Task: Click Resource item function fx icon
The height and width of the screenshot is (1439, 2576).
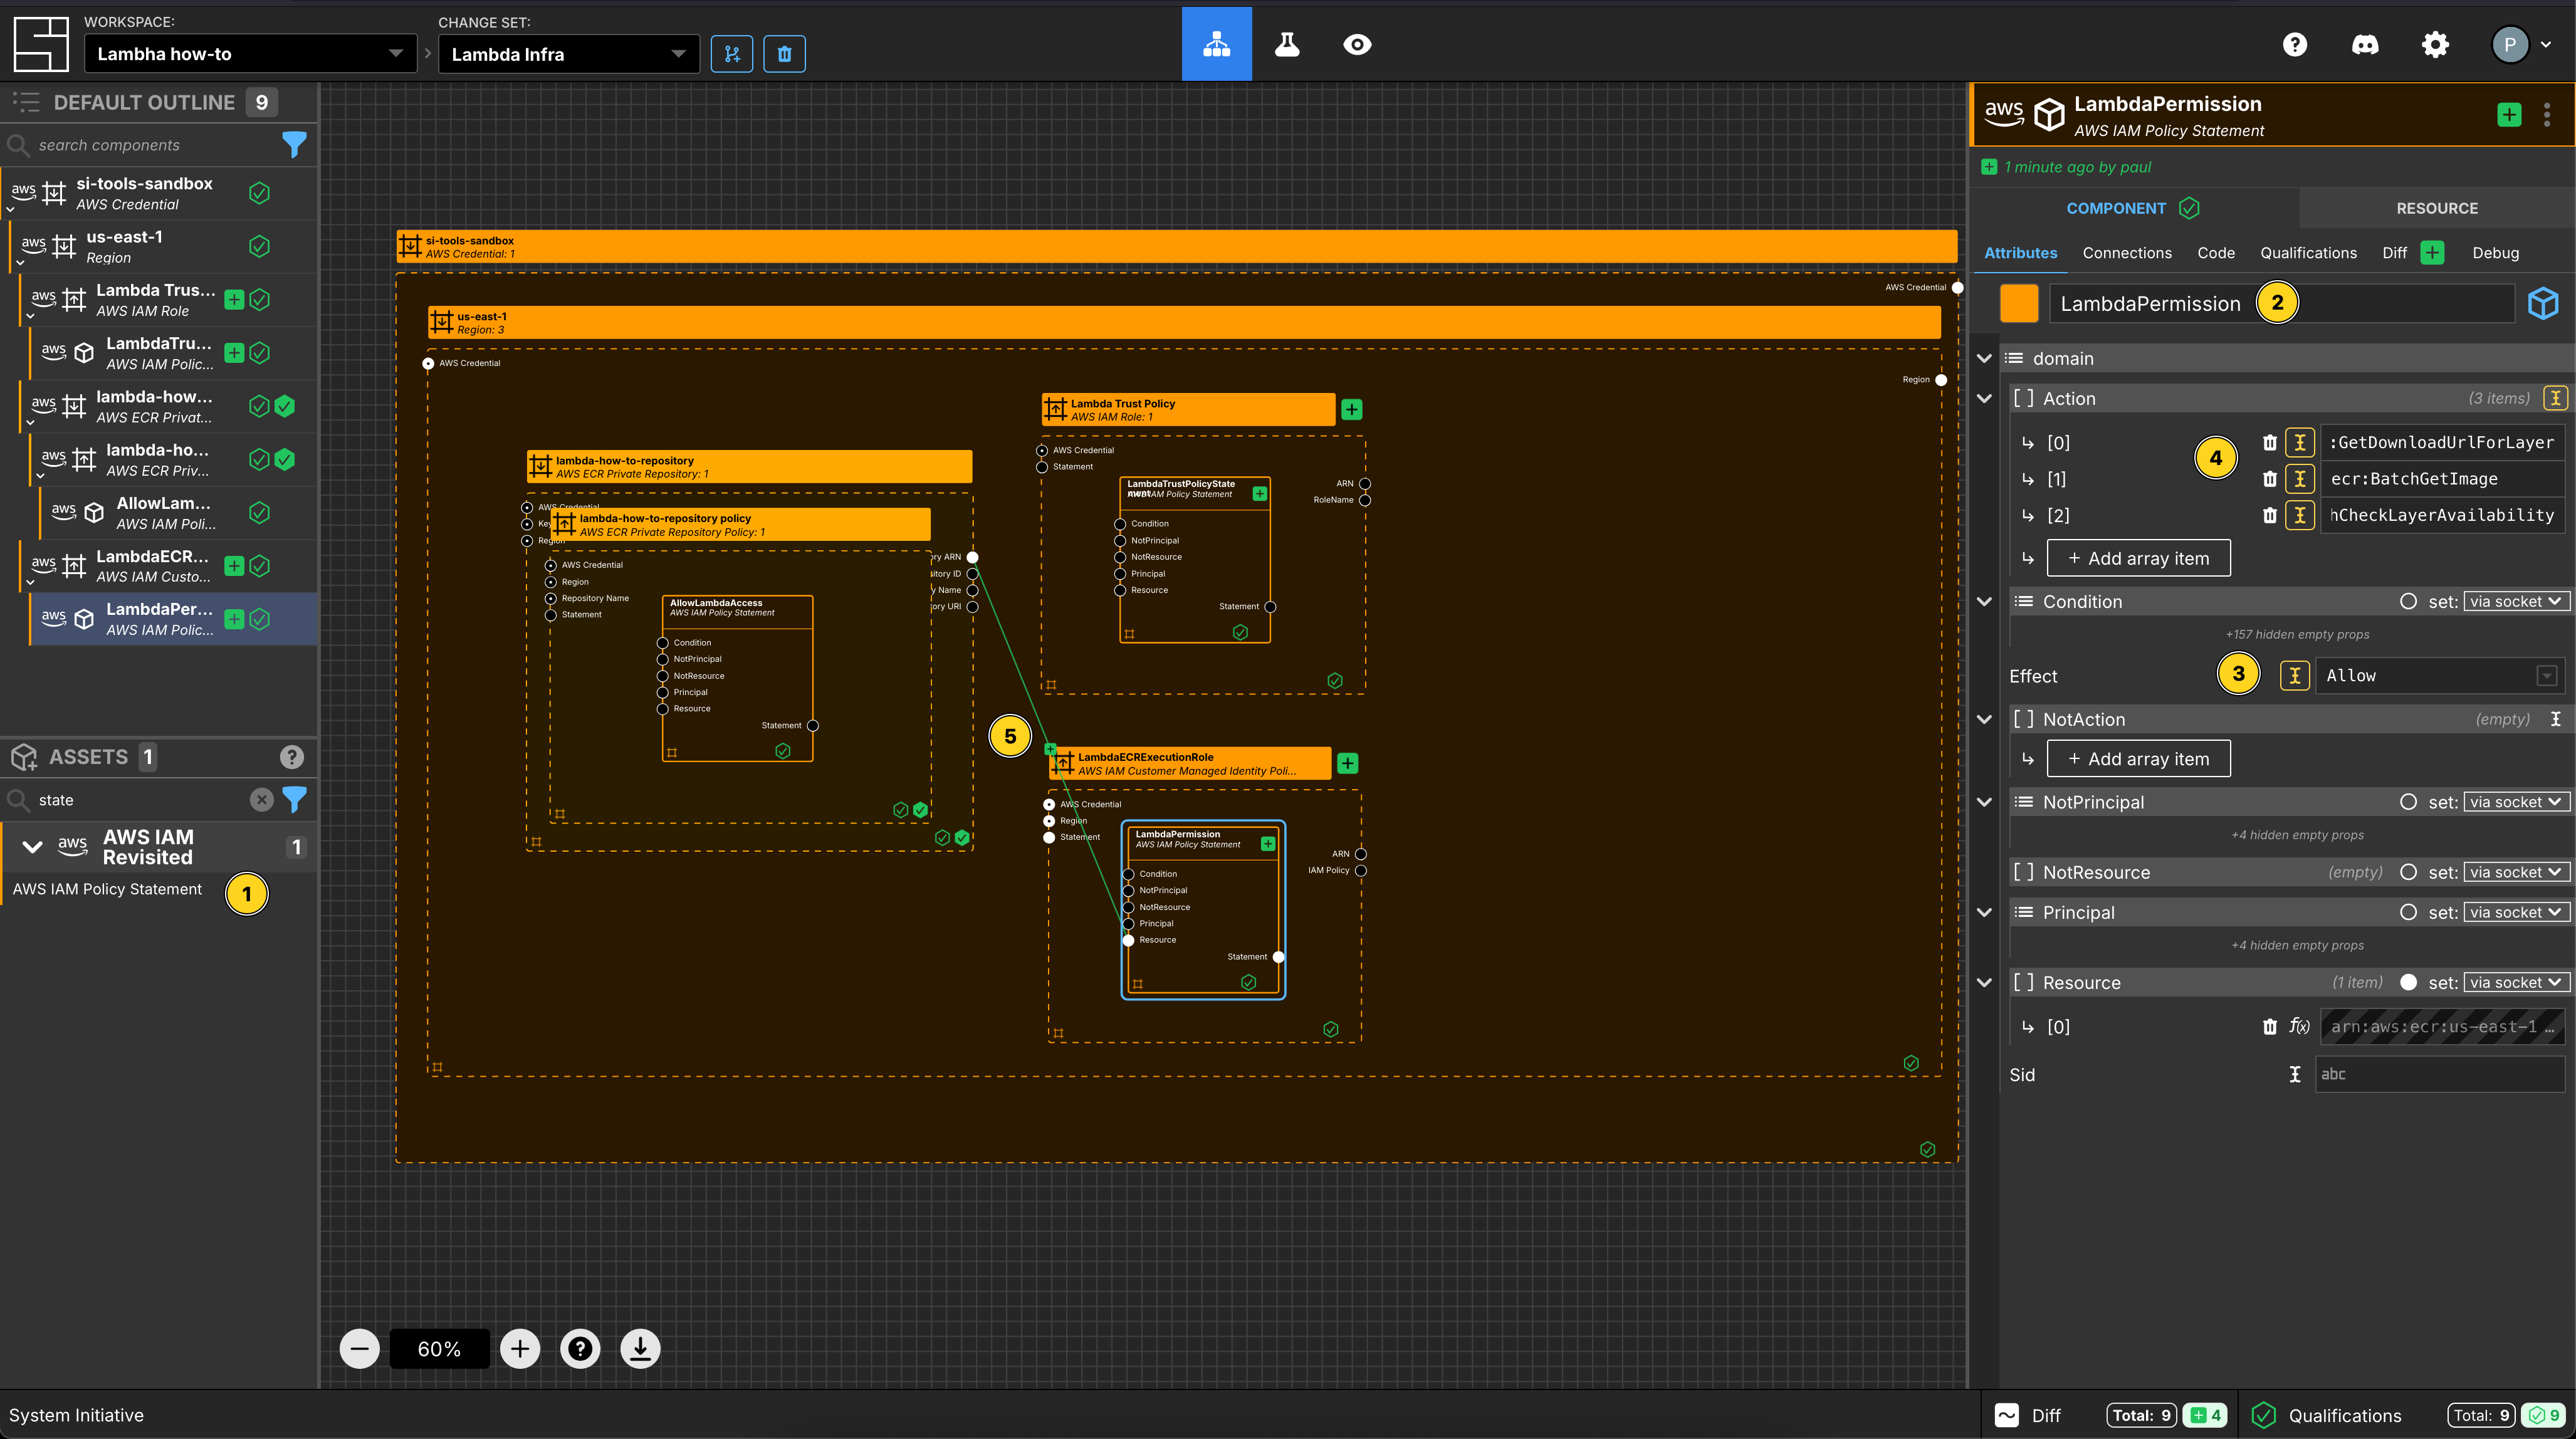Action: coord(2300,1027)
